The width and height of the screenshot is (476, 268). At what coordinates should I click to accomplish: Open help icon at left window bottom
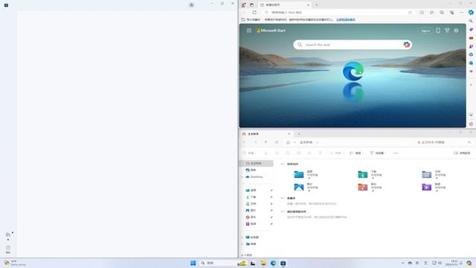click(x=8, y=249)
